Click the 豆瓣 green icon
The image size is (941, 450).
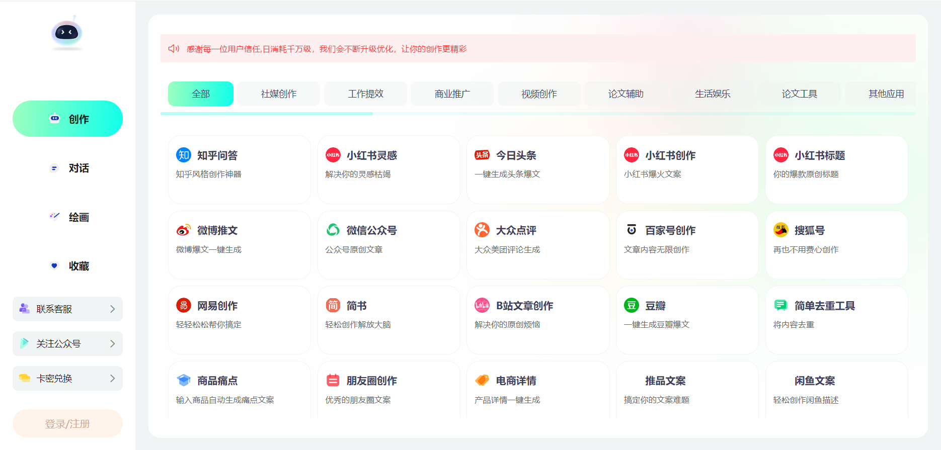pyautogui.click(x=632, y=305)
